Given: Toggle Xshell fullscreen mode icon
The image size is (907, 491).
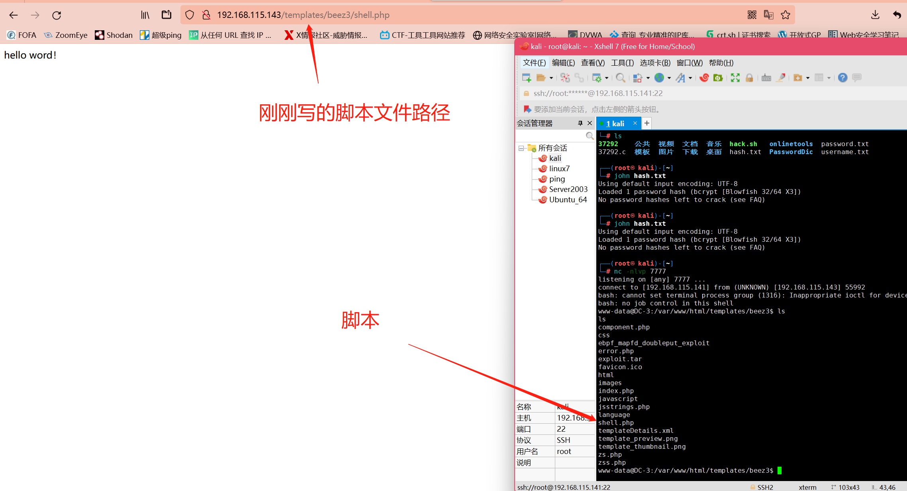Looking at the screenshot, I should point(735,78).
